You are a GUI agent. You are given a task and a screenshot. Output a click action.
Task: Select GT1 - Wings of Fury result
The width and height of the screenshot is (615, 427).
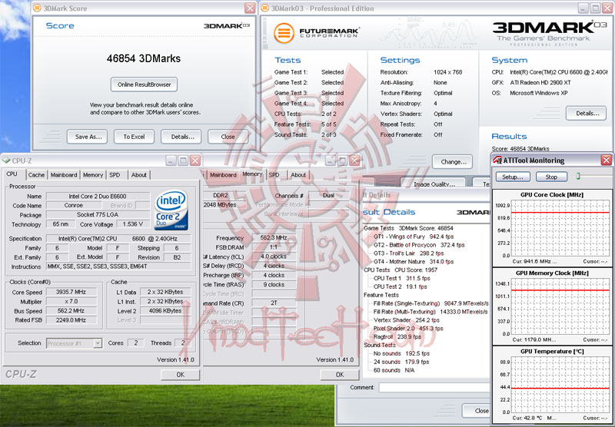tap(414, 237)
